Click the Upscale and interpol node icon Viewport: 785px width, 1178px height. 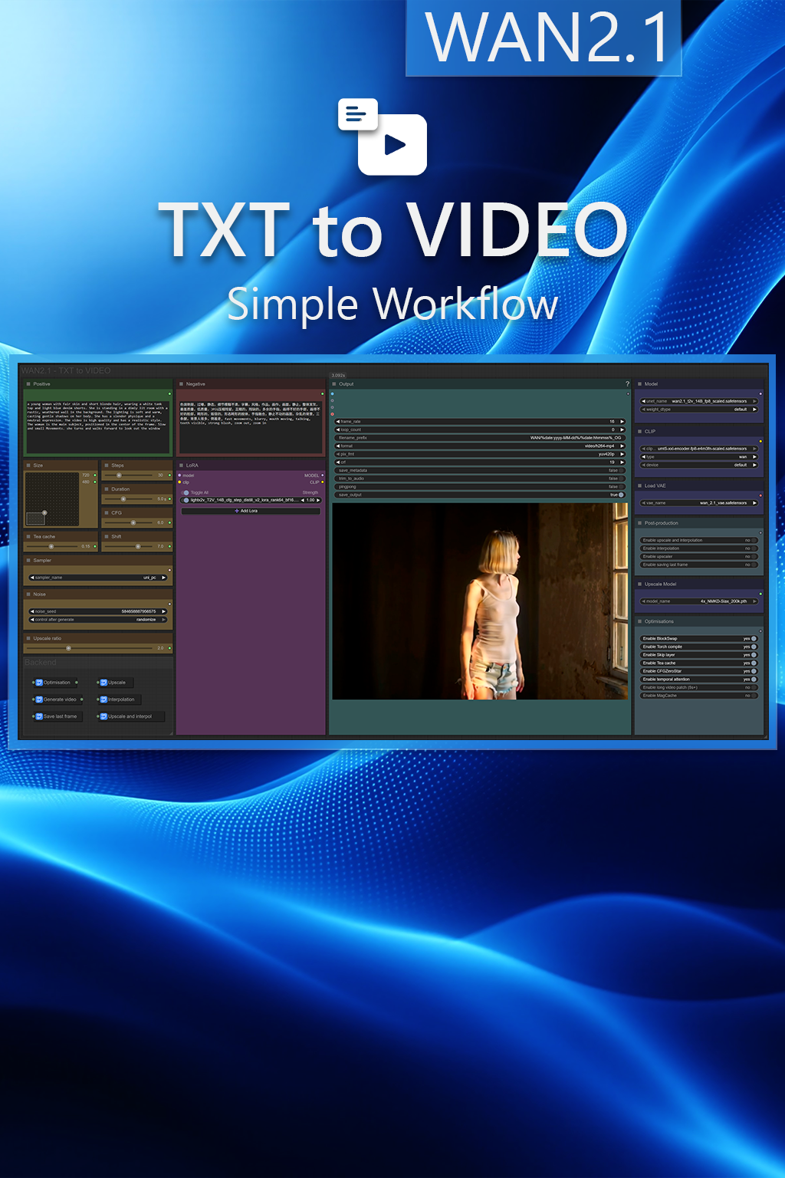point(103,716)
